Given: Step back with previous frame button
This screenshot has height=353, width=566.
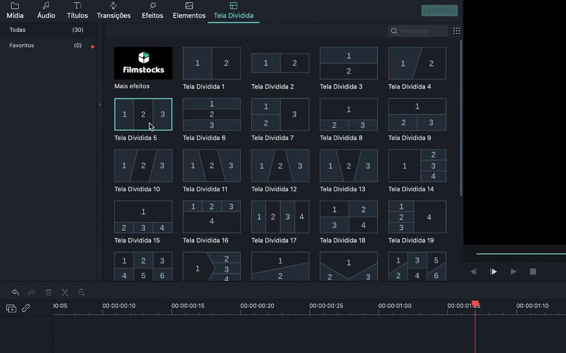Looking at the screenshot, I should click(473, 272).
